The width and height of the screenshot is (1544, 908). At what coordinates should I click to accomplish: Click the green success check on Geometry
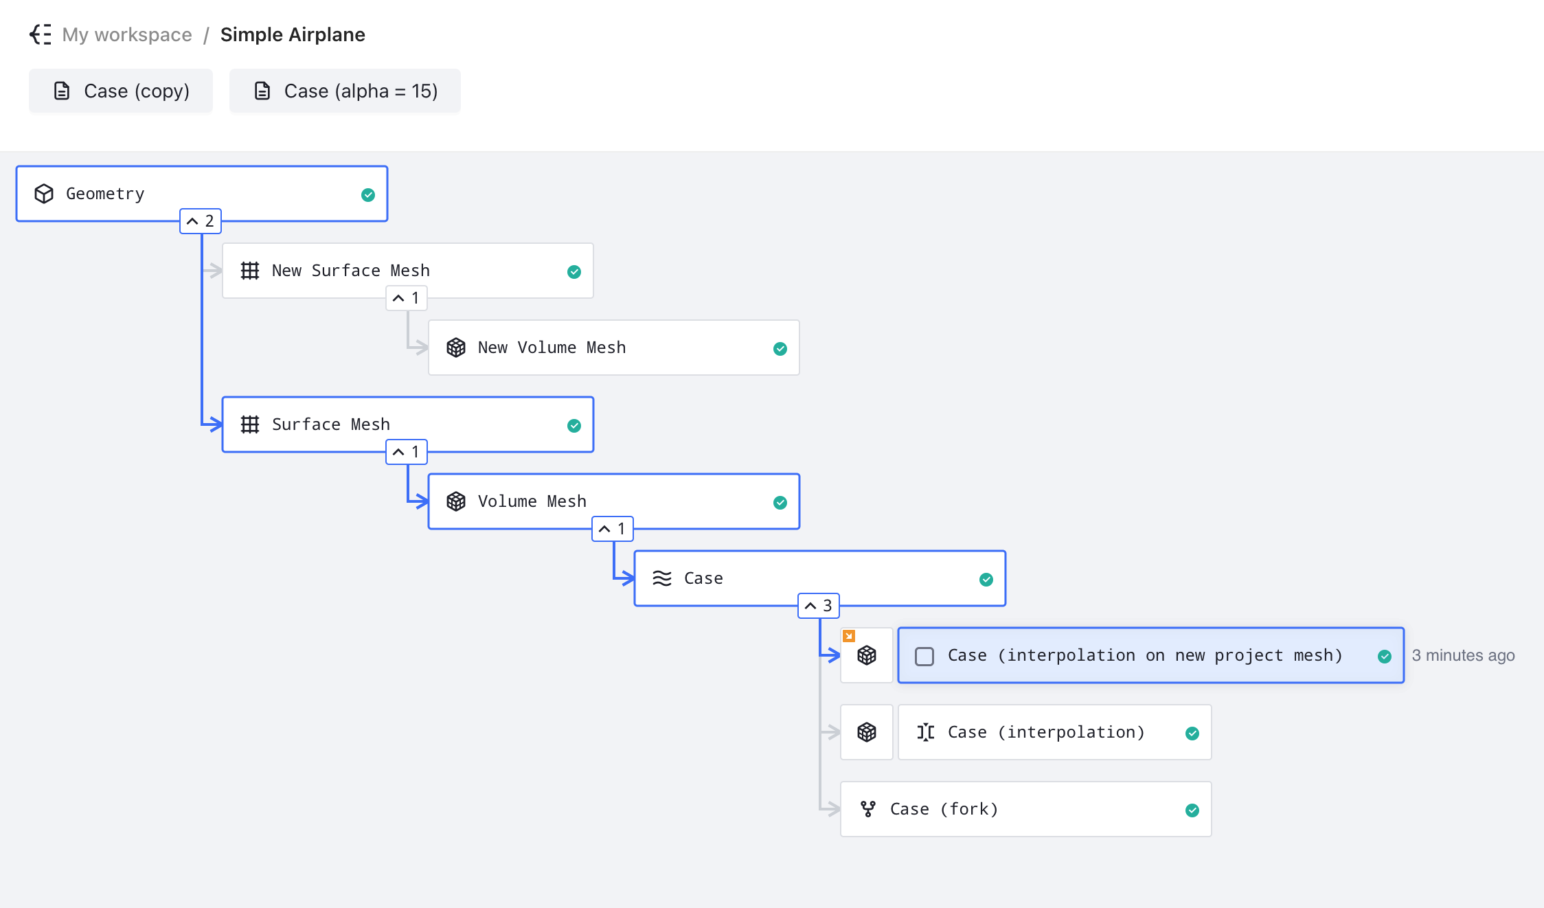[368, 194]
